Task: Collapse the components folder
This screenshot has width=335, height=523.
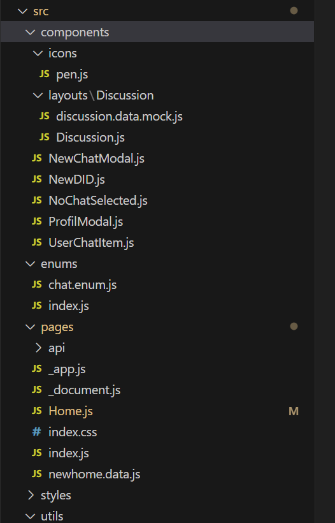Action: coord(157,32)
